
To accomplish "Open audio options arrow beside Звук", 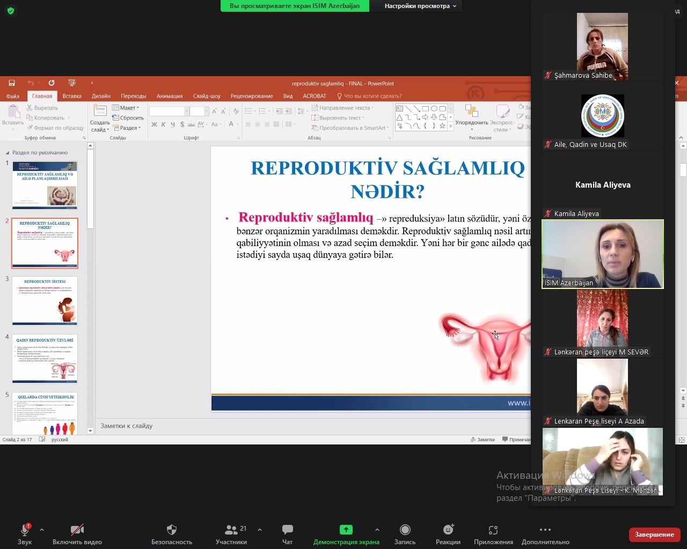I will [42, 530].
